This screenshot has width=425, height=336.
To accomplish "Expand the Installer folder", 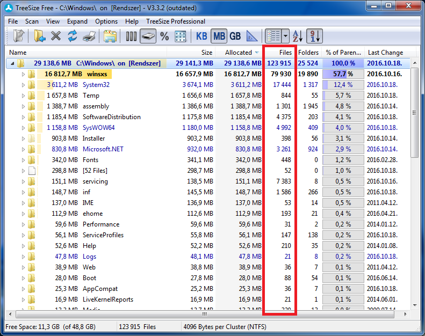I will pos(23,138).
